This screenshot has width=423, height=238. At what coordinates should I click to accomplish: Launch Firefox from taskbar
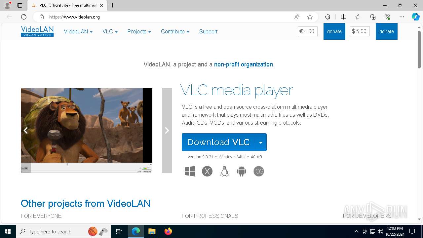(168, 231)
